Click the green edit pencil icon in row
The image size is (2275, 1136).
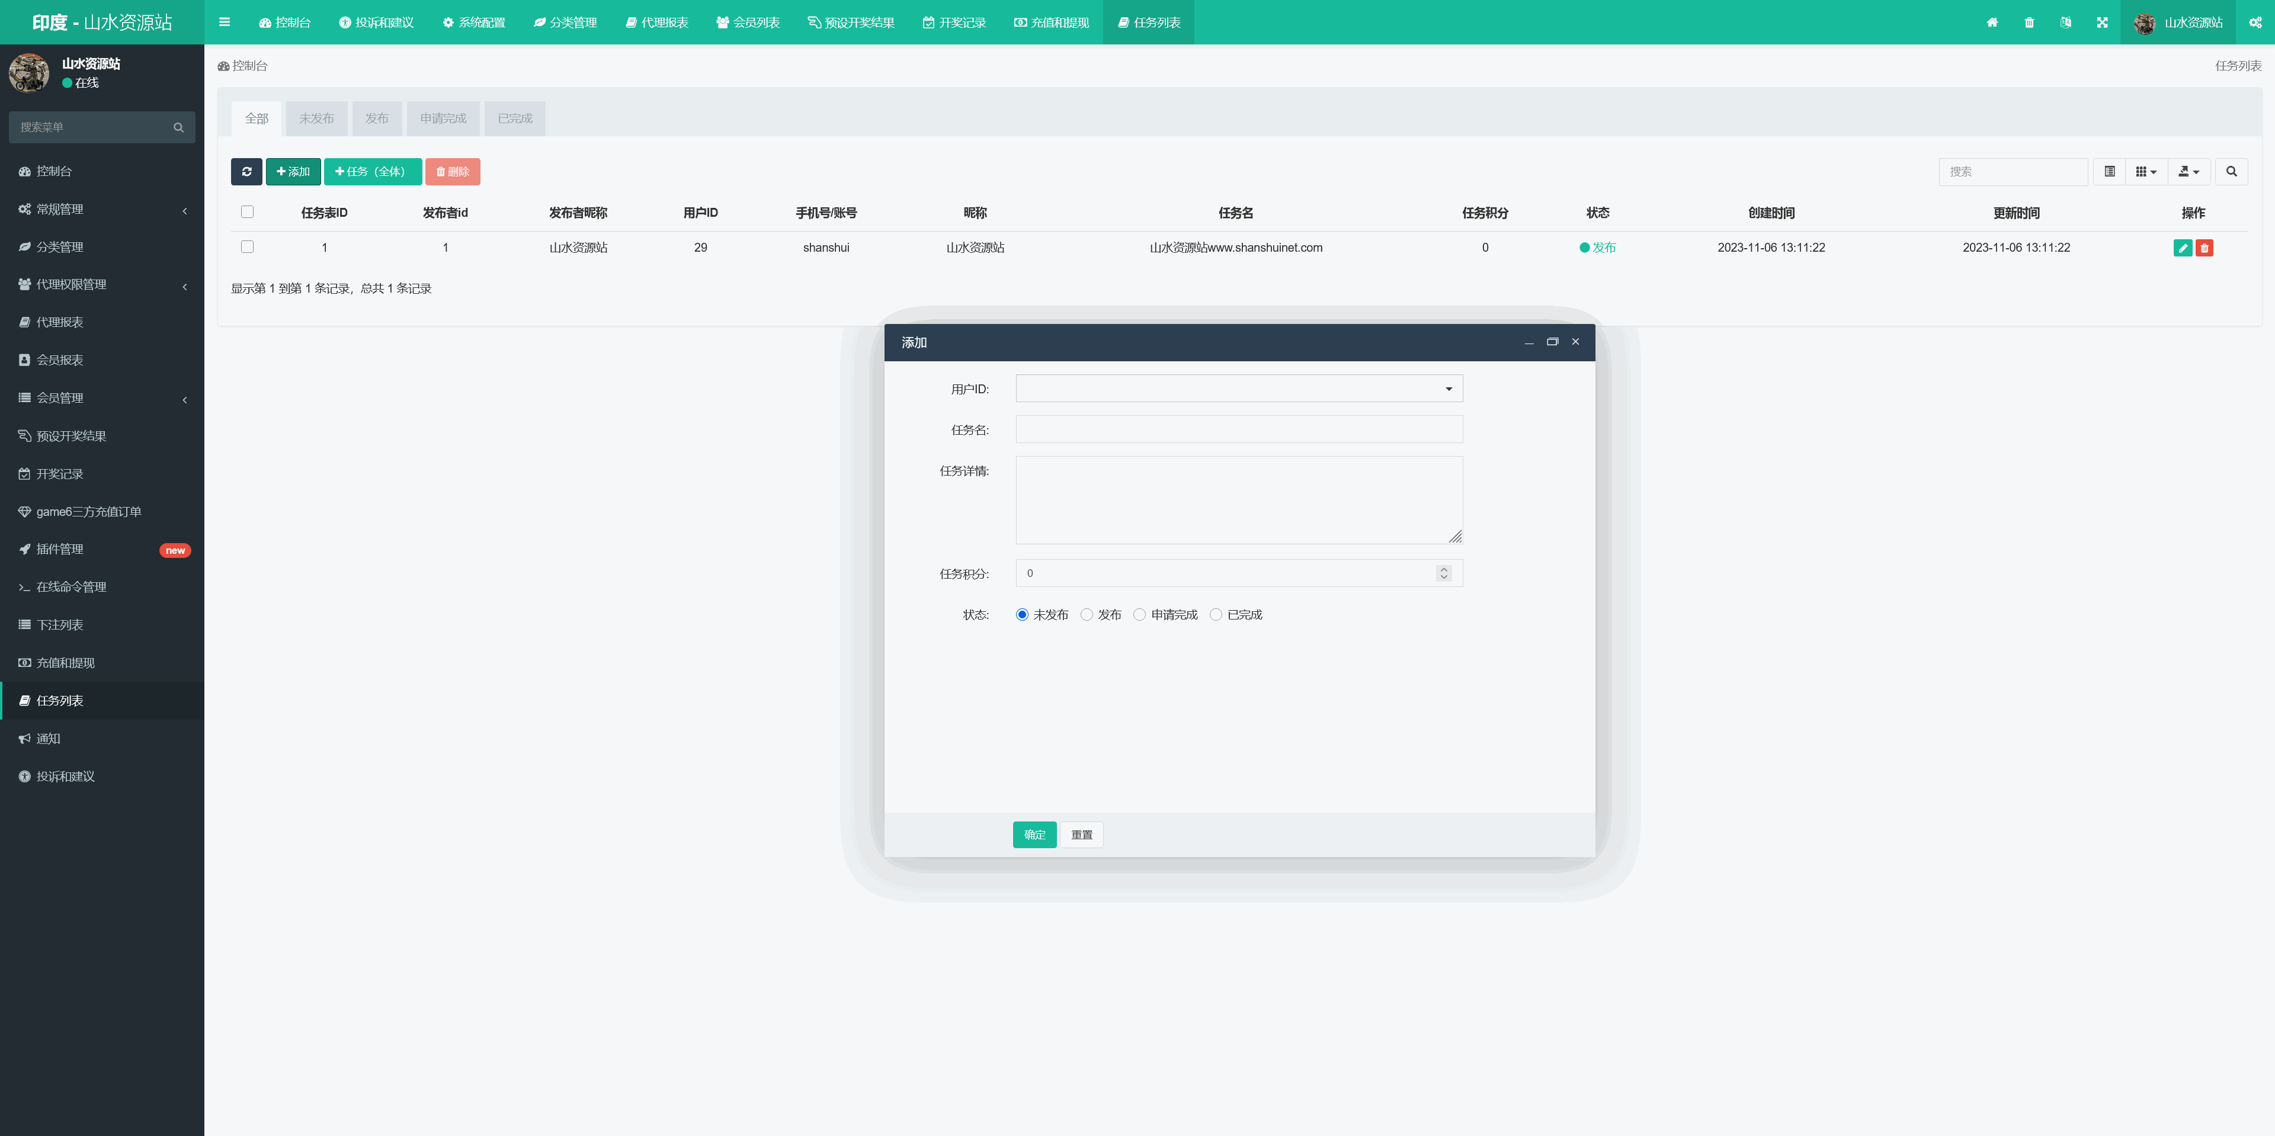pos(2182,248)
